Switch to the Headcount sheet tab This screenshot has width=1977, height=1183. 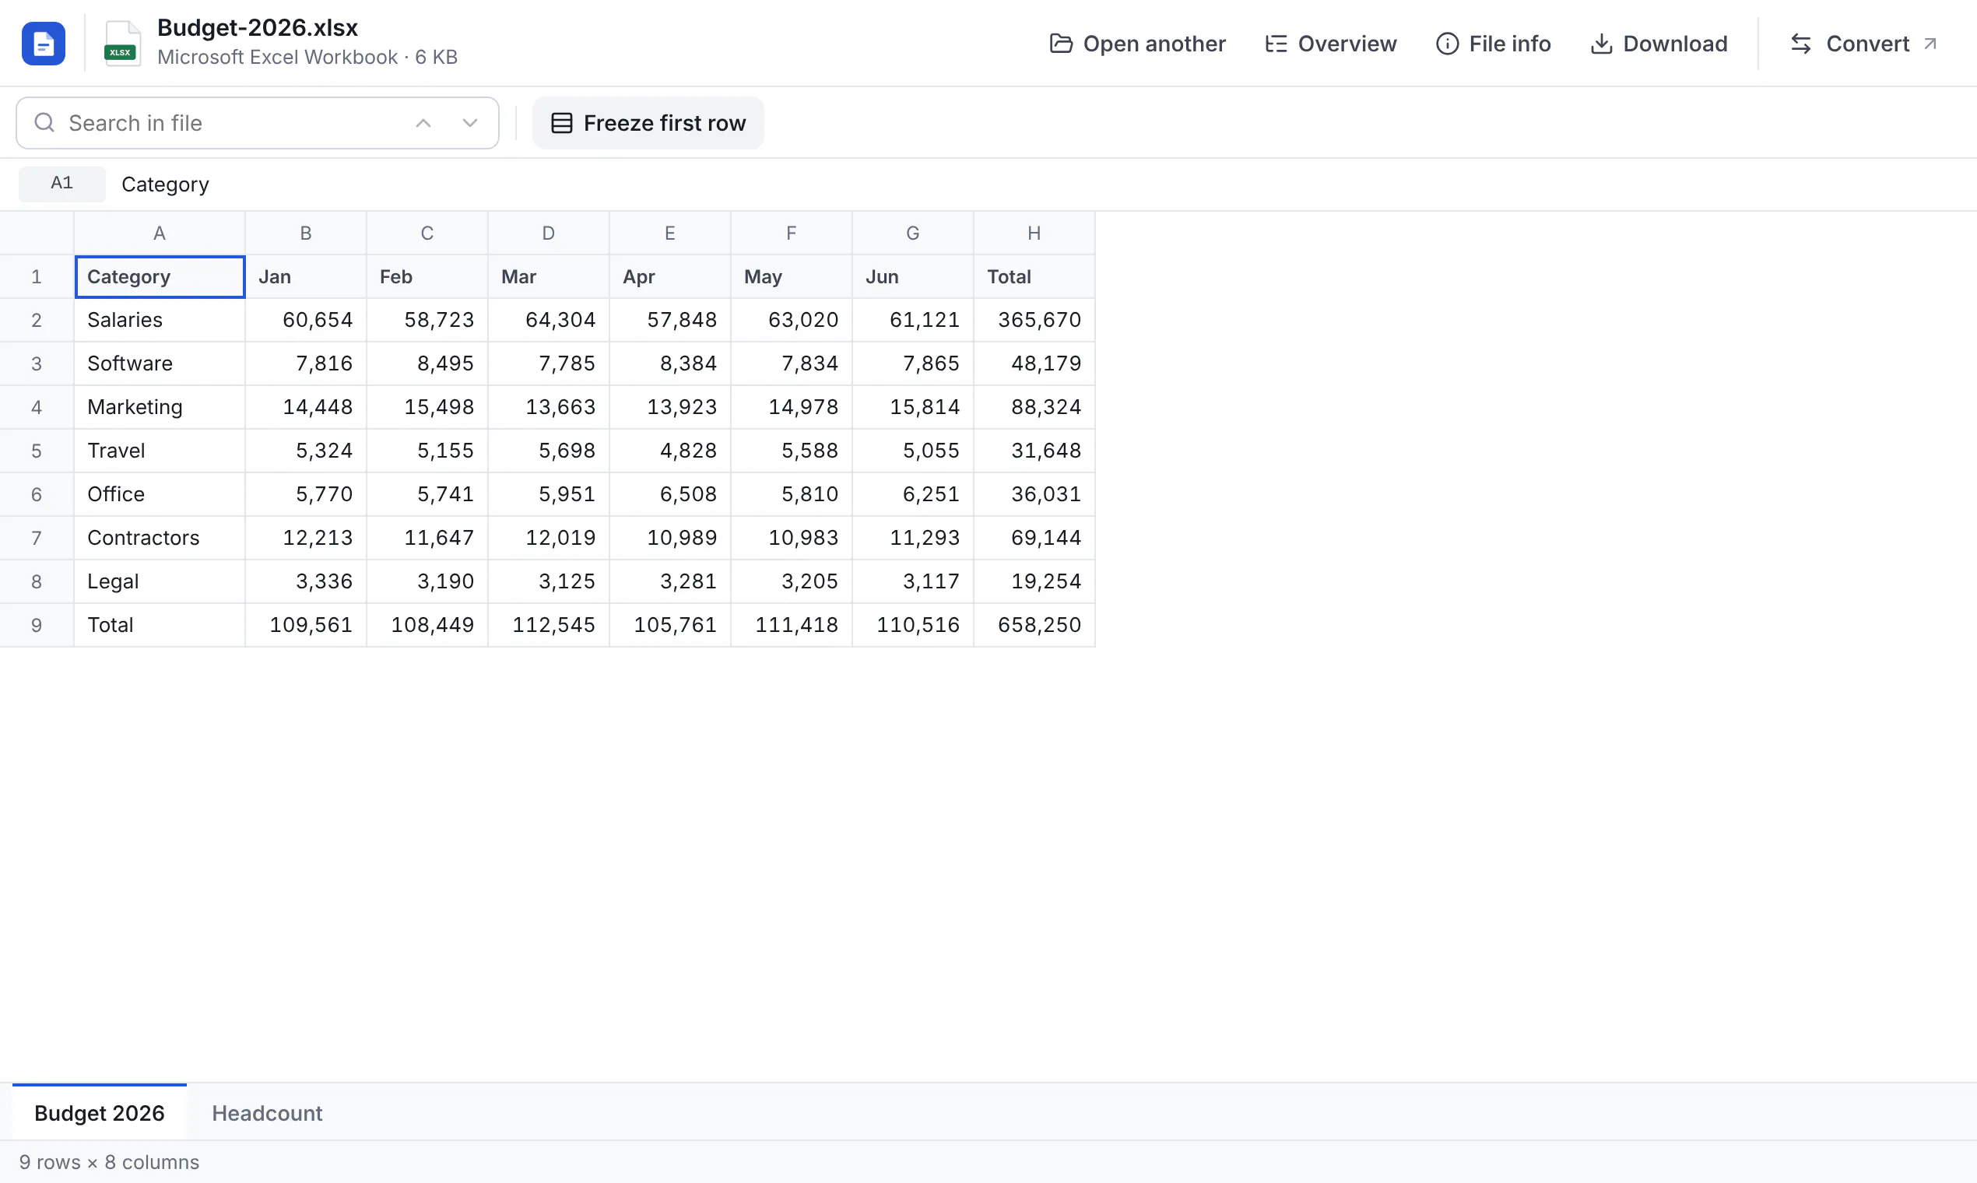click(x=267, y=1113)
